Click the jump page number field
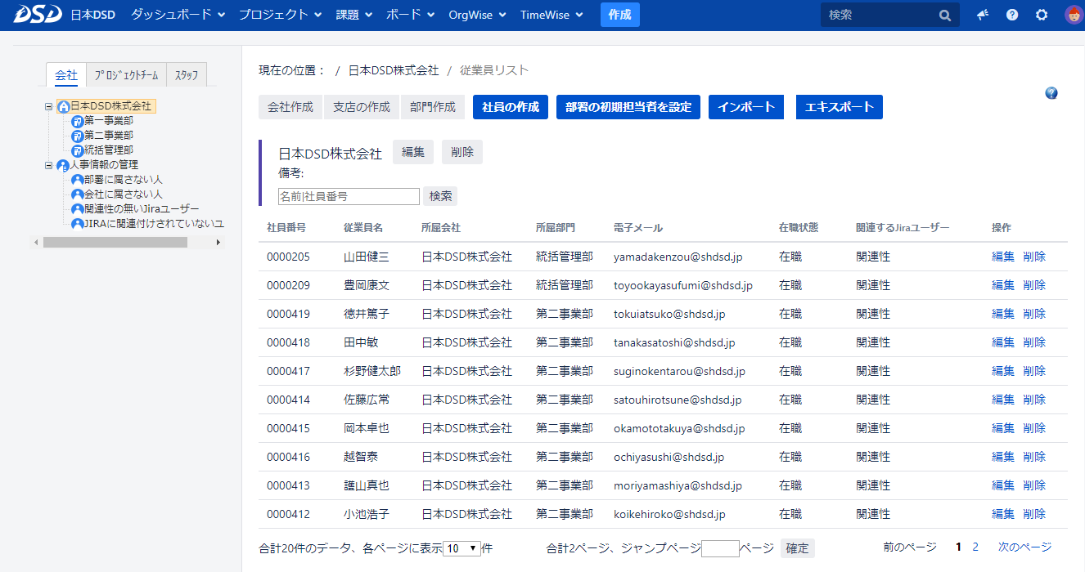This screenshot has width=1085, height=572. coord(720,548)
